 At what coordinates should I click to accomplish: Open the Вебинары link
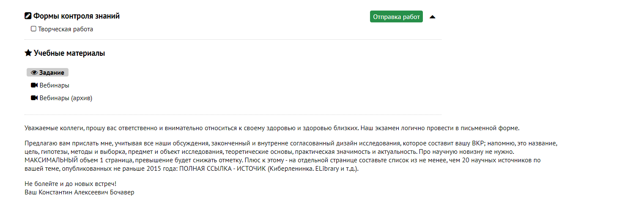[x=54, y=85]
